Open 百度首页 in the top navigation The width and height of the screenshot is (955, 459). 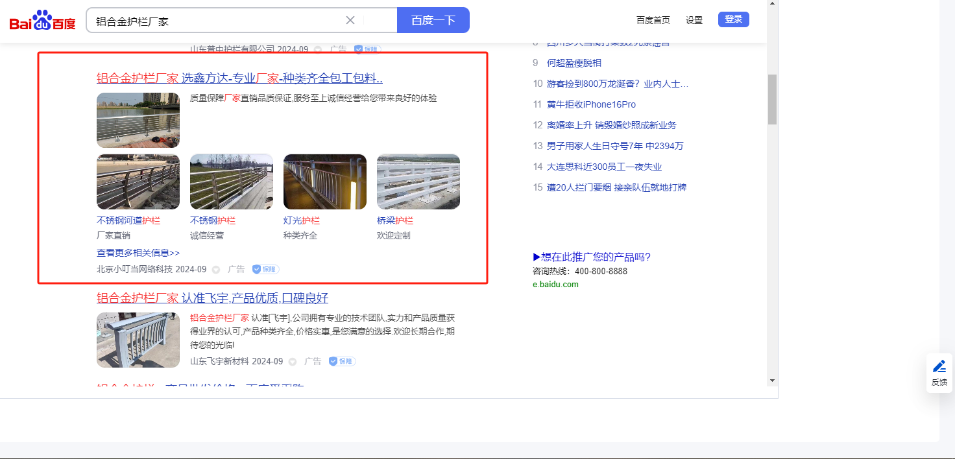pos(653,20)
